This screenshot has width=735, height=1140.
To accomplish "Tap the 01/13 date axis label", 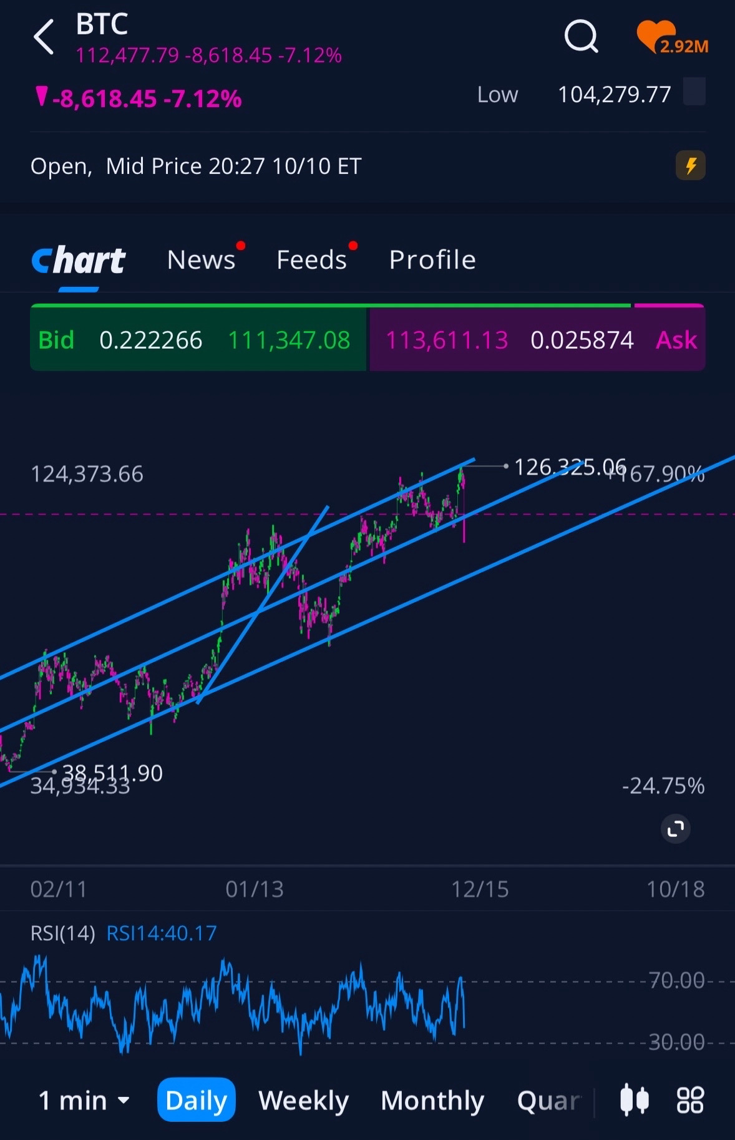I will click(254, 889).
